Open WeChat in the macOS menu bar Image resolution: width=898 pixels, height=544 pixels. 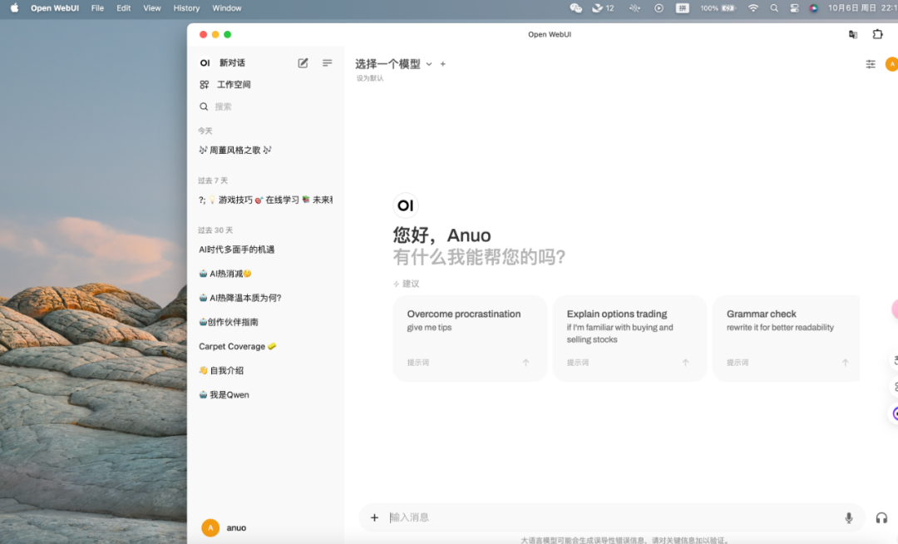(575, 8)
